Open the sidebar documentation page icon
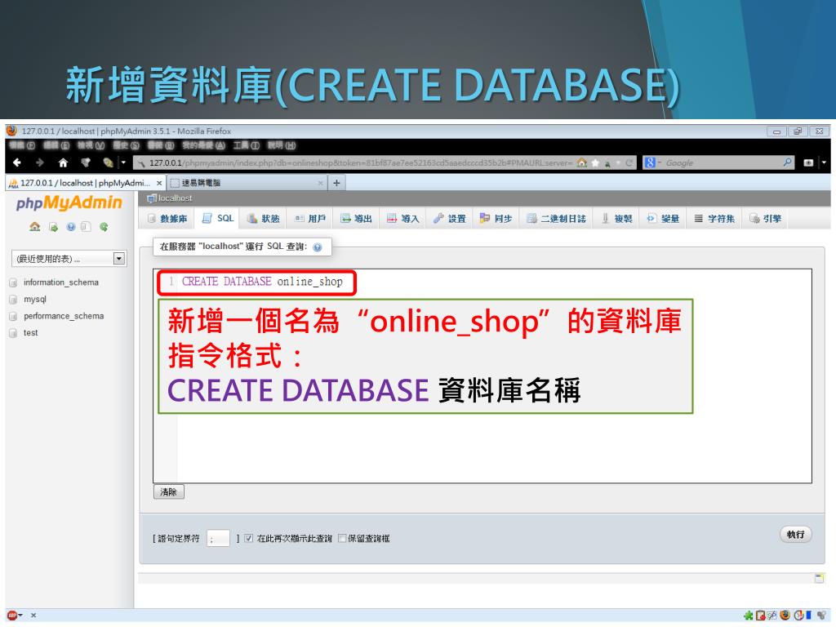836x627 pixels. tap(86, 227)
